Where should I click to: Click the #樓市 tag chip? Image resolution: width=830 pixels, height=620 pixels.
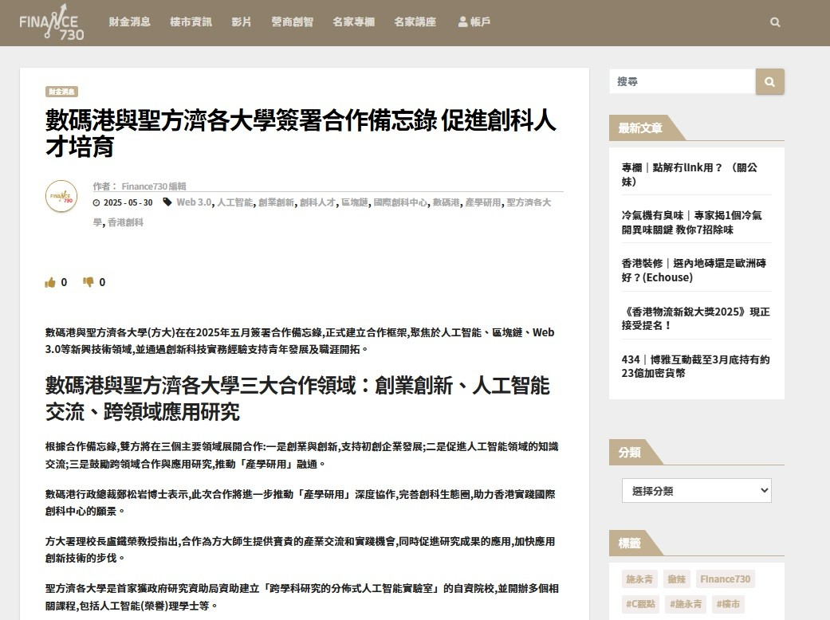[x=728, y=604]
